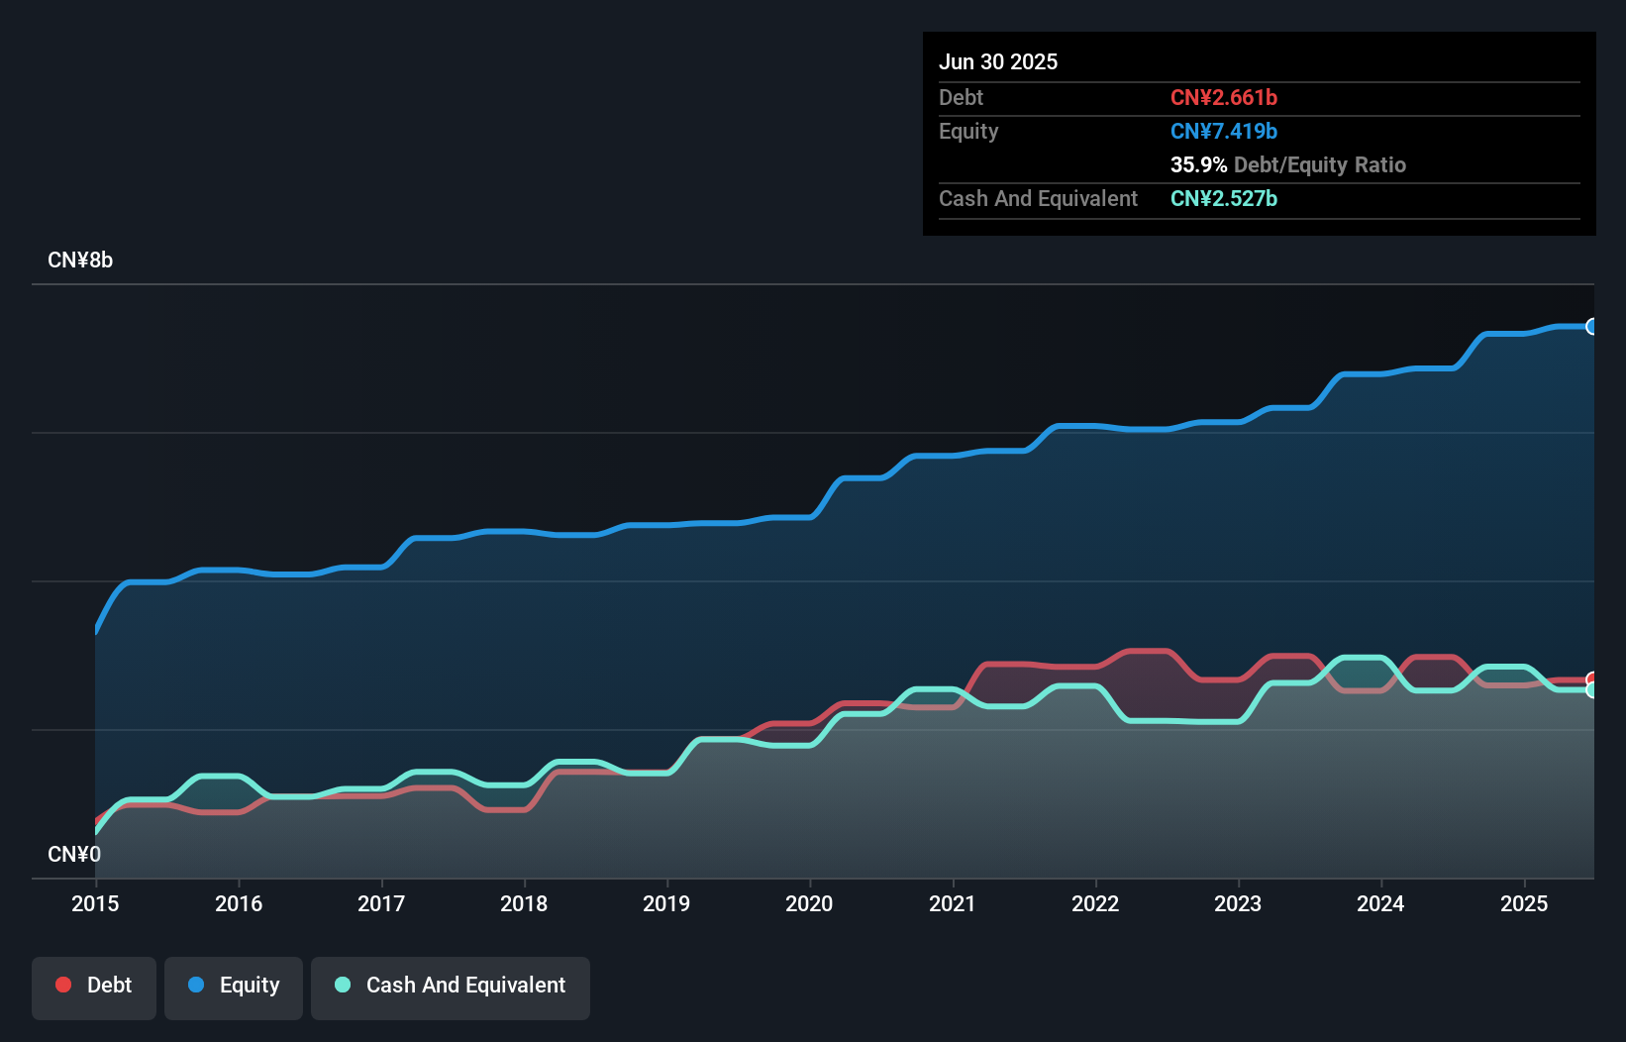Image resolution: width=1626 pixels, height=1042 pixels.
Task: Expand the Jun 30 2025 tooltip header
Action: [x=998, y=60]
